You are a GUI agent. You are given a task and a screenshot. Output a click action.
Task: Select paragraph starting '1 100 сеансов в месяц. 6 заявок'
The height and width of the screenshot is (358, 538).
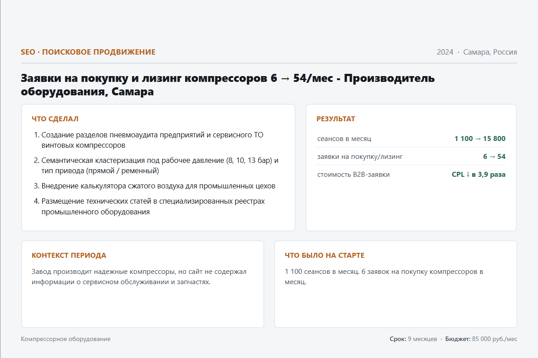click(384, 277)
